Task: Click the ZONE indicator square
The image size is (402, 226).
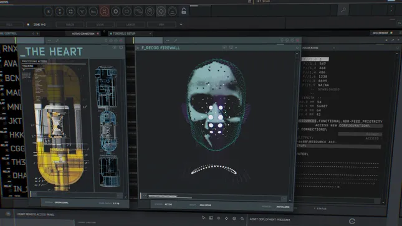Action: [28, 25]
